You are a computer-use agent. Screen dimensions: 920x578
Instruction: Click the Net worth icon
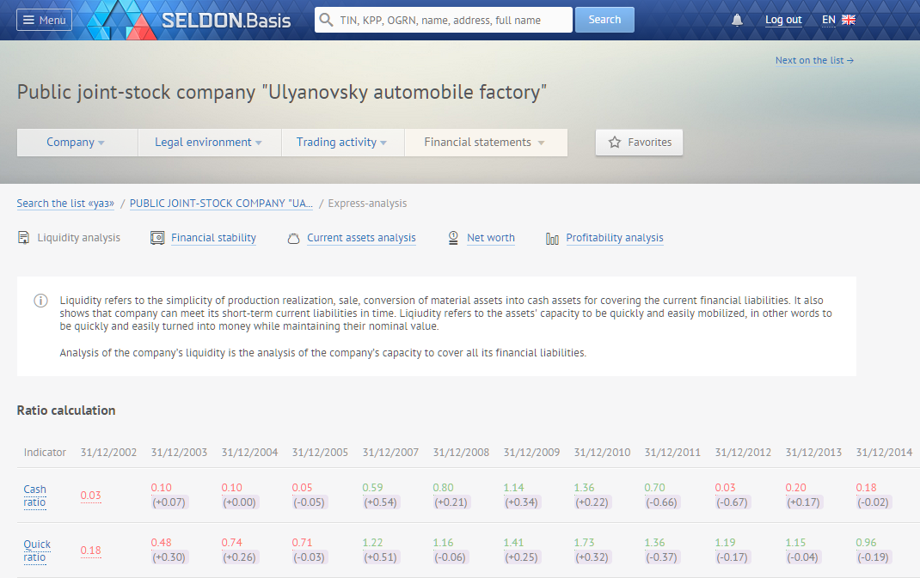pos(453,237)
